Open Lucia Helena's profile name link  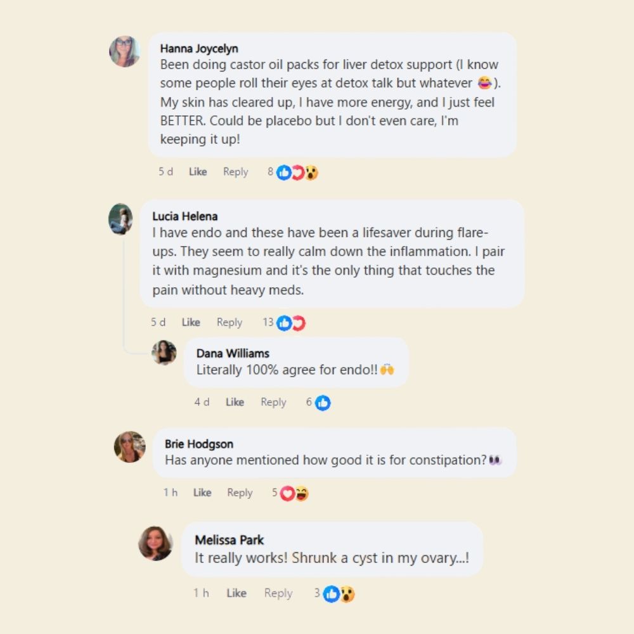(x=184, y=216)
